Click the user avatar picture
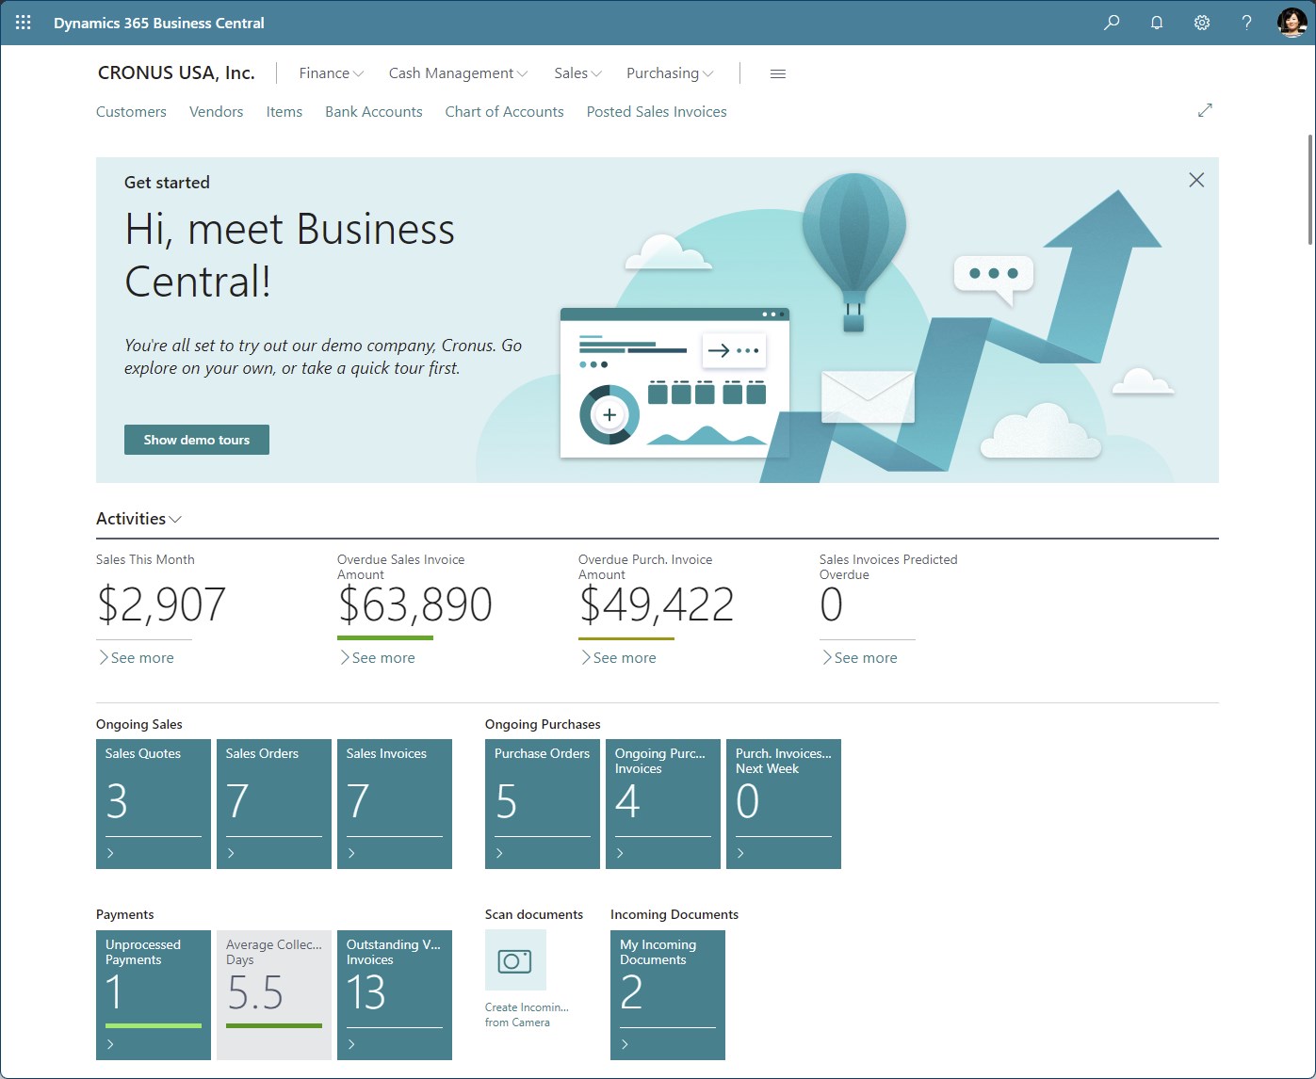The image size is (1316, 1079). tap(1290, 23)
